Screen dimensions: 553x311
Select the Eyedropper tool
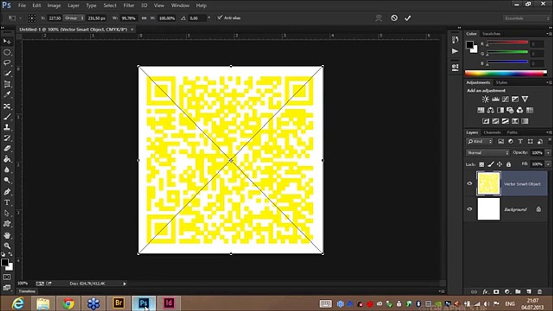tap(7, 95)
